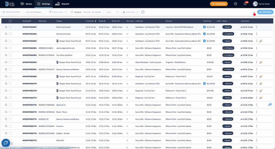The width and height of the screenshot is (275, 149).
Task: Click the New Booking button
Action: click(x=219, y=4)
